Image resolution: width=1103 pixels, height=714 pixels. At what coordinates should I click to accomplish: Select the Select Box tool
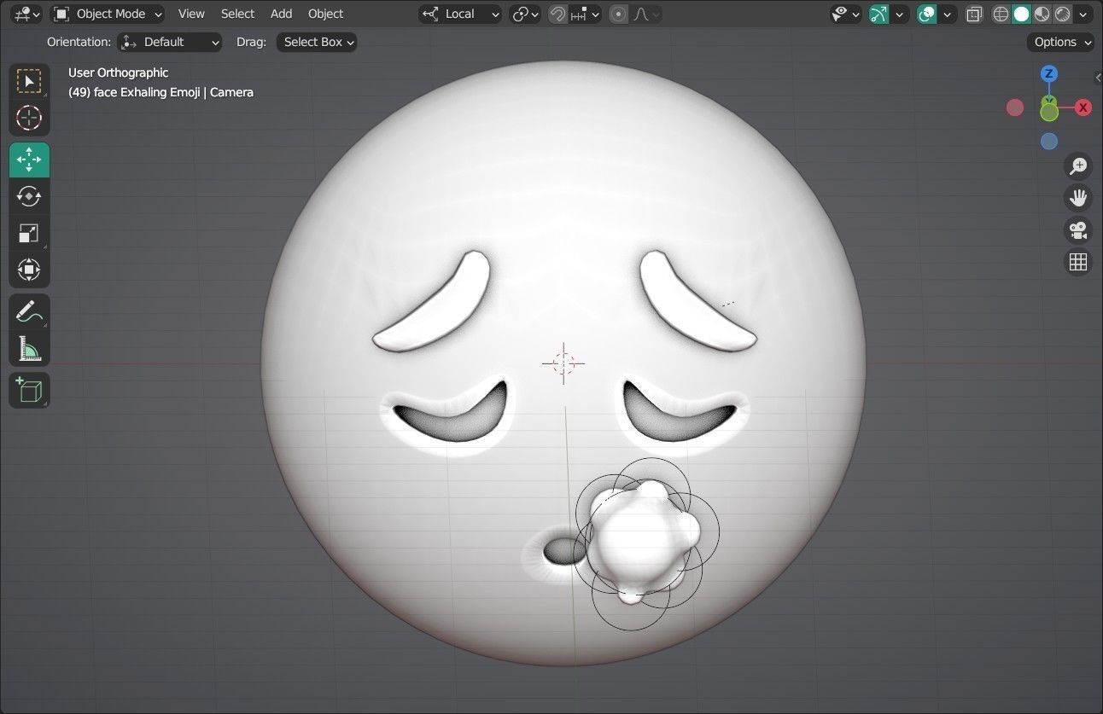click(x=29, y=81)
